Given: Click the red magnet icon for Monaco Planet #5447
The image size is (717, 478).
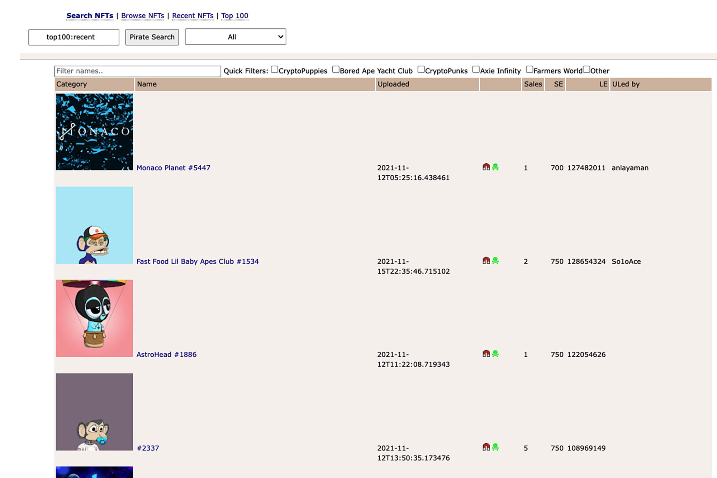Looking at the screenshot, I should pyautogui.click(x=486, y=167).
